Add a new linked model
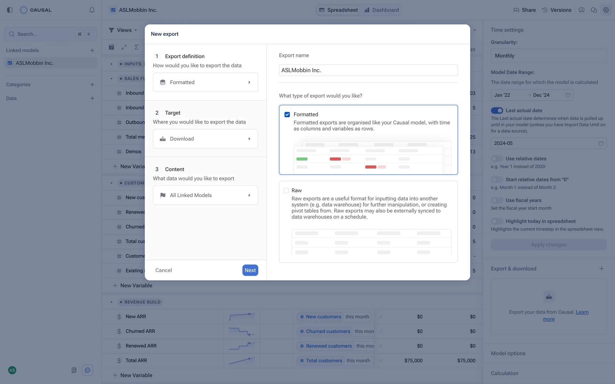The height and width of the screenshot is (384, 615). [92, 50]
